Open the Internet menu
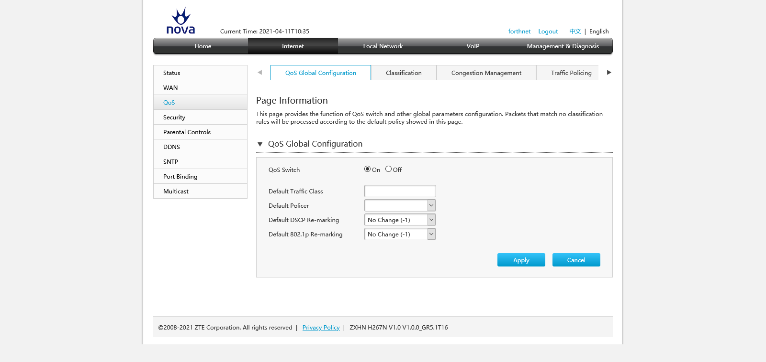766x362 pixels. click(293, 46)
